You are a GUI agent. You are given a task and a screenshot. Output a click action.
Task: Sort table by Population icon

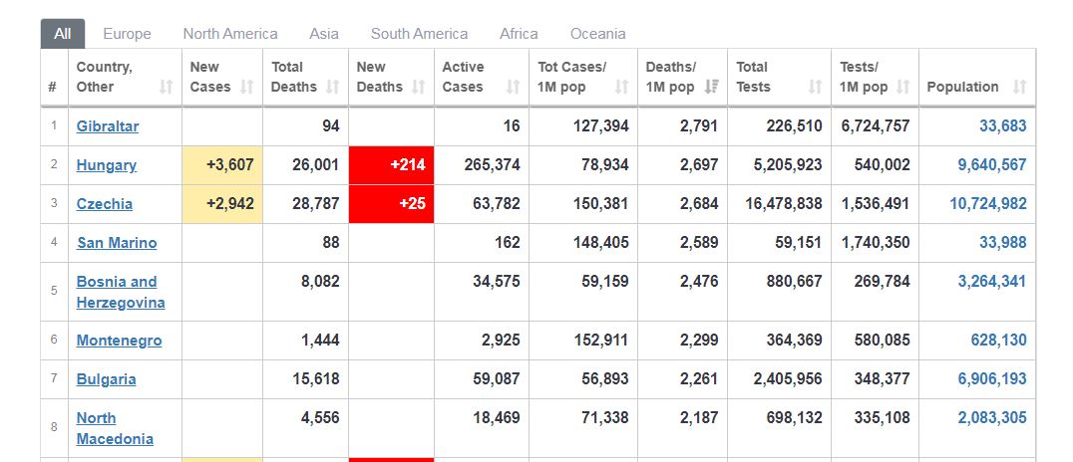pos(1019,87)
